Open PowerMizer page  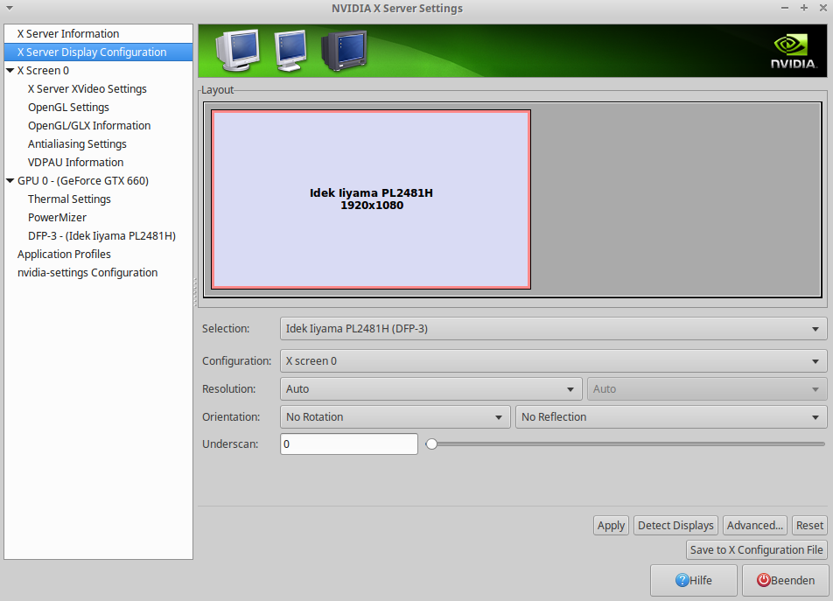point(57,217)
